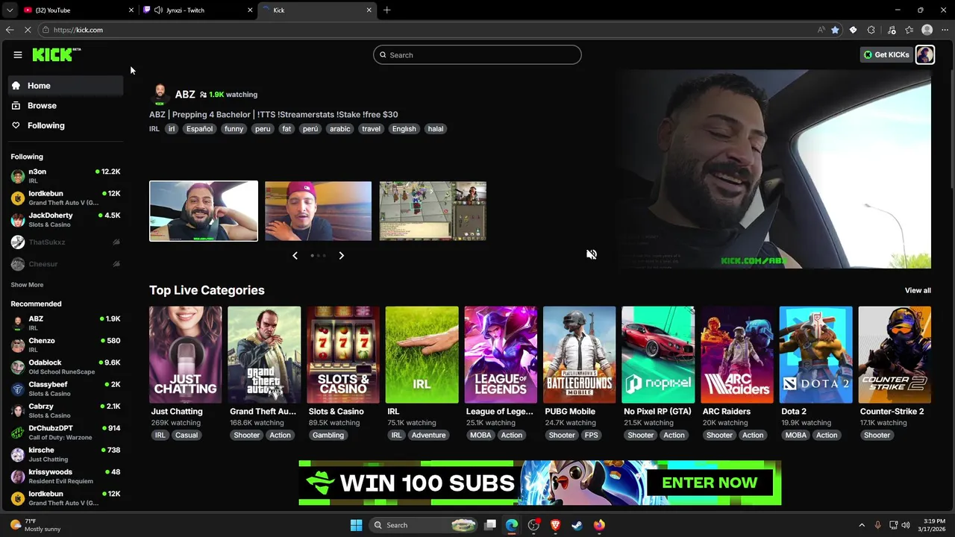The width and height of the screenshot is (955, 537).
Task: Open Brave browser from taskbar
Action: (555, 525)
